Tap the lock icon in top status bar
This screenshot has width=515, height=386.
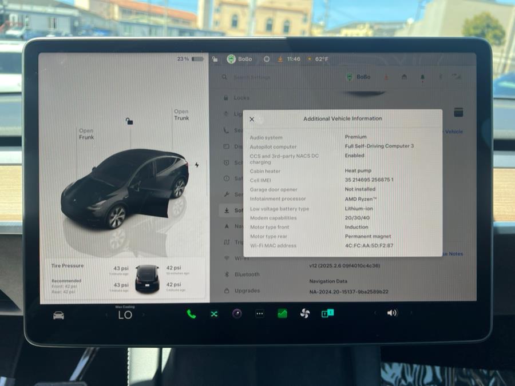point(215,59)
